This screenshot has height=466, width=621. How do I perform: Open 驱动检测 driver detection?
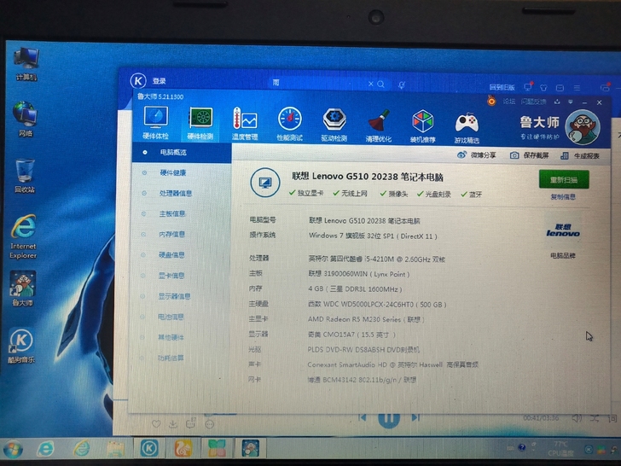click(x=334, y=125)
